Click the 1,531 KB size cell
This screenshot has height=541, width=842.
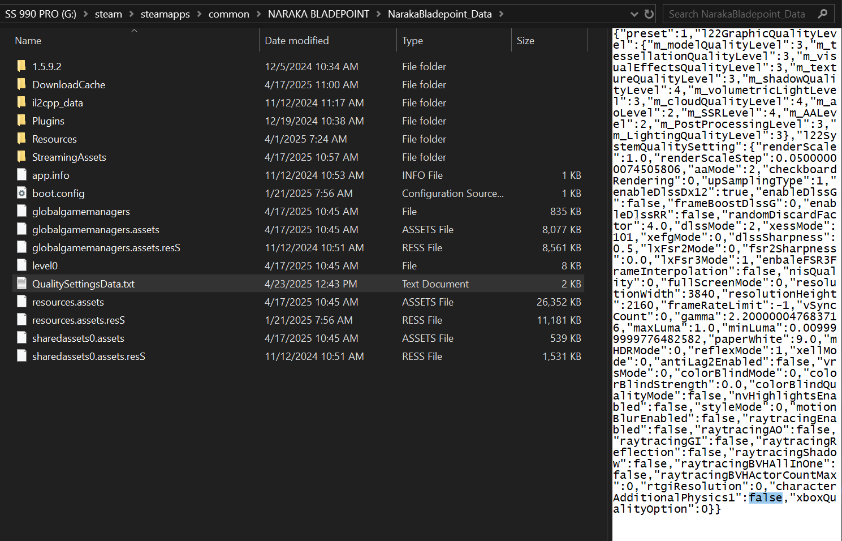[562, 357]
